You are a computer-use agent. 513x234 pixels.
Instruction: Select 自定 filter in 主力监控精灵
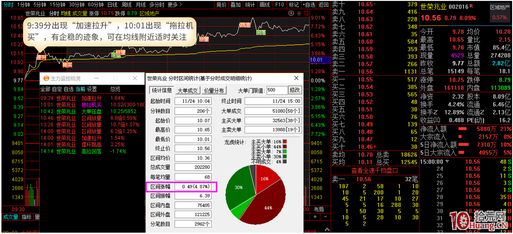coord(57,89)
